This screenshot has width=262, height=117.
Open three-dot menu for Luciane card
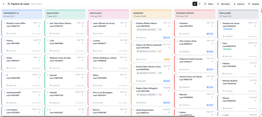[126, 43]
